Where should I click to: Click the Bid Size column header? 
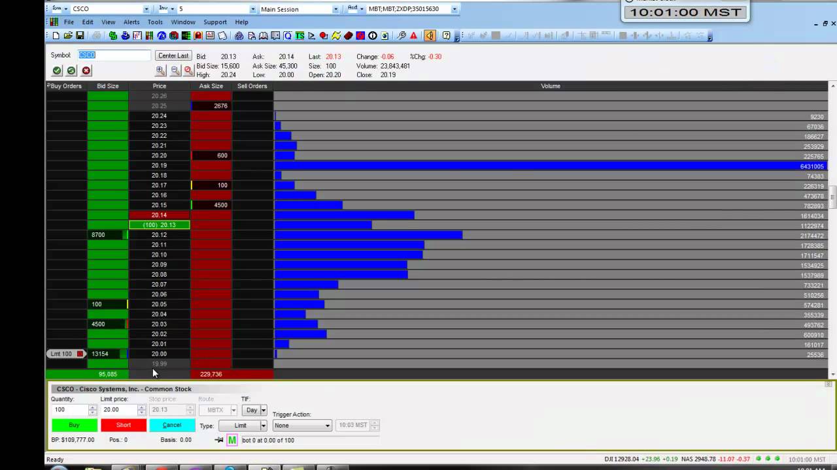(108, 86)
